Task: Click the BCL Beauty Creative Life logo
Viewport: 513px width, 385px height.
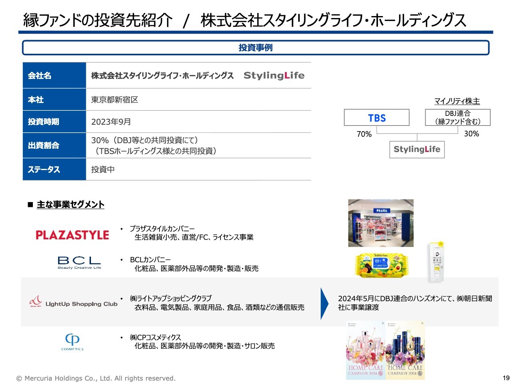Action: [x=79, y=263]
